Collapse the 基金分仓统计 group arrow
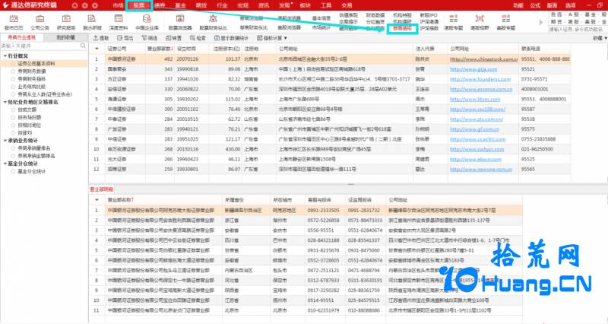 pyautogui.click(x=5, y=164)
